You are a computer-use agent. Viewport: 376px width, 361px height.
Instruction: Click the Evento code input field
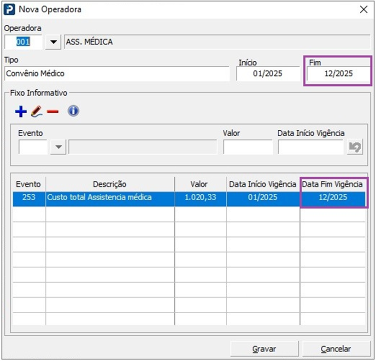click(33, 146)
